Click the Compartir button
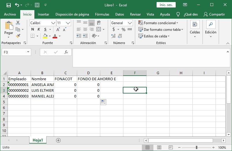Screen dimensions: 232x151 [x=214, y=14]
